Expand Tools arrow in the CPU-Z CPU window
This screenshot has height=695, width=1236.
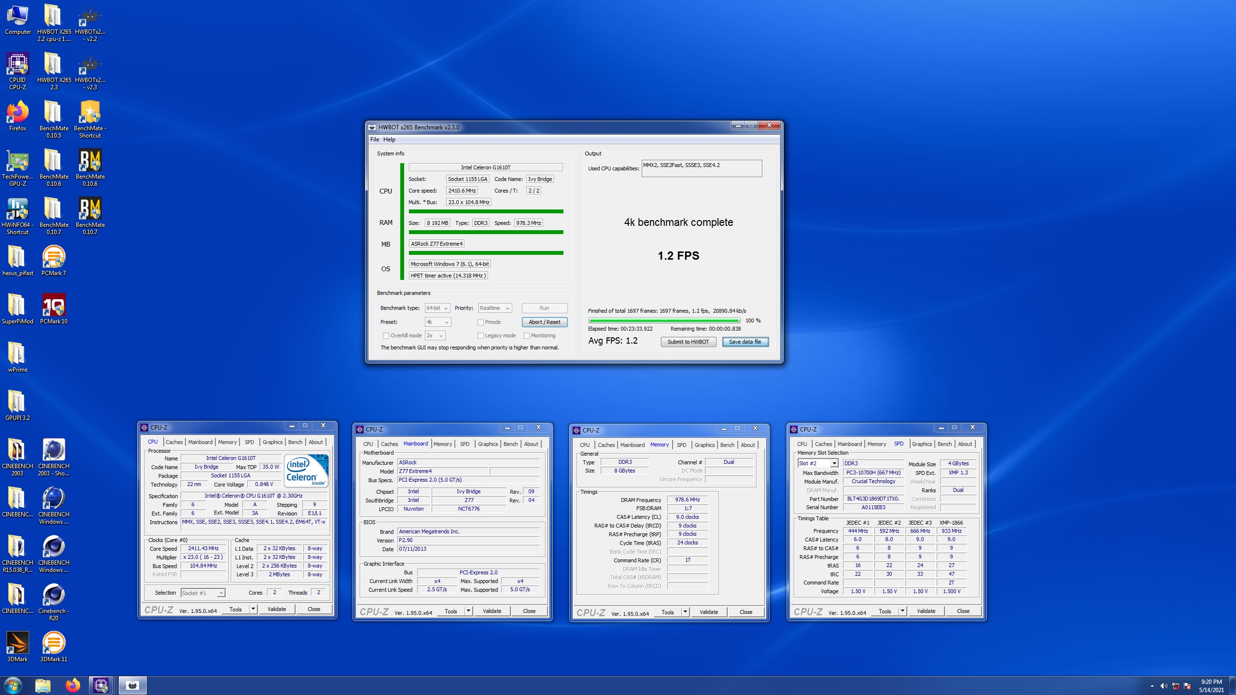tap(253, 609)
